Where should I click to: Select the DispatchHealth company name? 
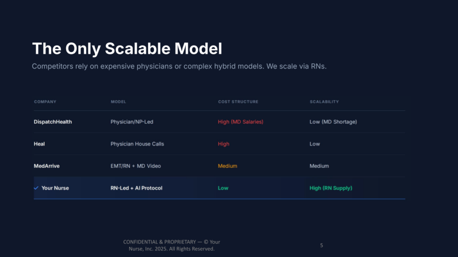point(53,122)
